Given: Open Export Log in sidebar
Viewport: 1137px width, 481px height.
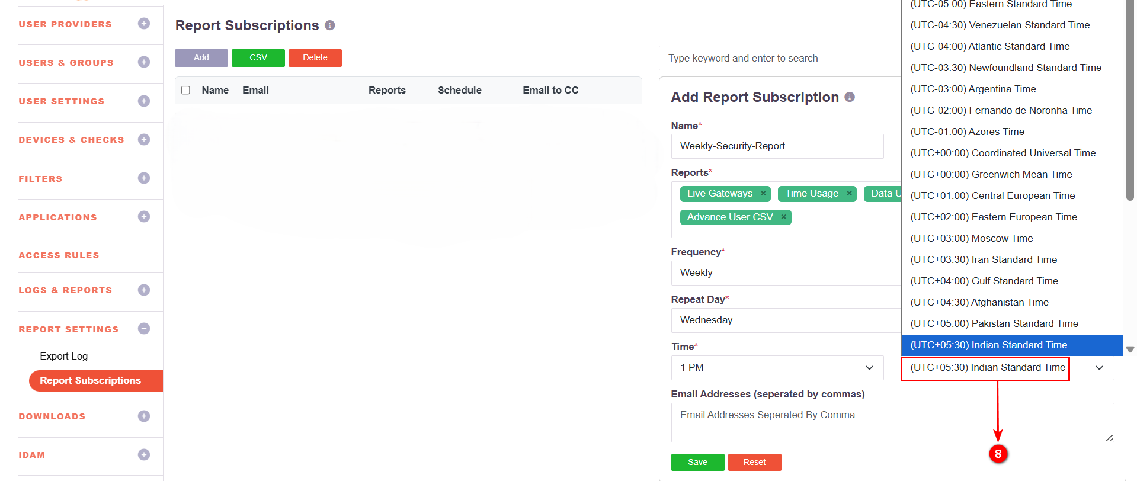Looking at the screenshot, I should coord(64,356).
